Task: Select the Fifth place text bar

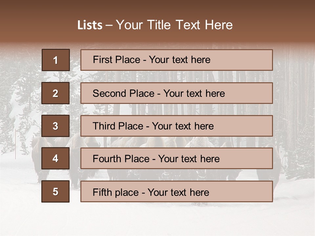Action: 177,191
